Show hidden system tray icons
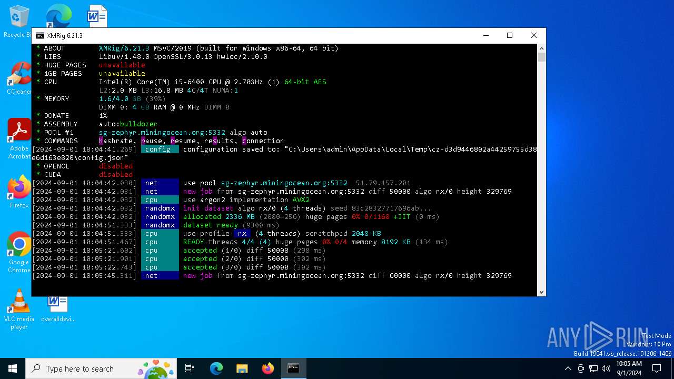 click(568, 368)
